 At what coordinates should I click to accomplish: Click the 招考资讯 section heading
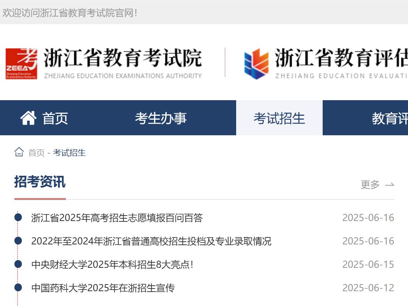point(40,181)
